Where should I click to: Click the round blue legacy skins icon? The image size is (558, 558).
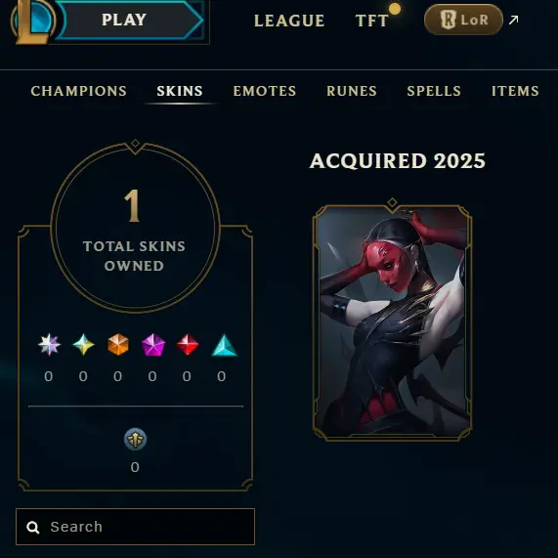135,439
